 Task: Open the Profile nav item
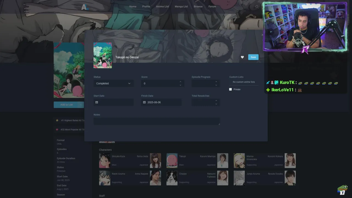point(146,7)
